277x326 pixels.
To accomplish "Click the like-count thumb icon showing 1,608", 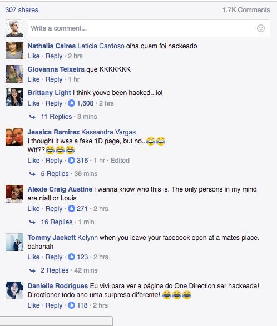I will [71, 103].
